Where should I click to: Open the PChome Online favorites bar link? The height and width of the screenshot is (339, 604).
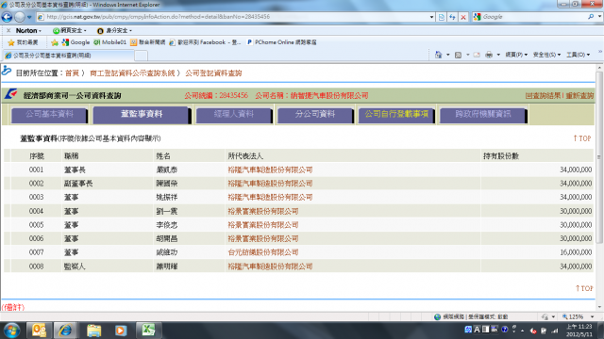281,42
